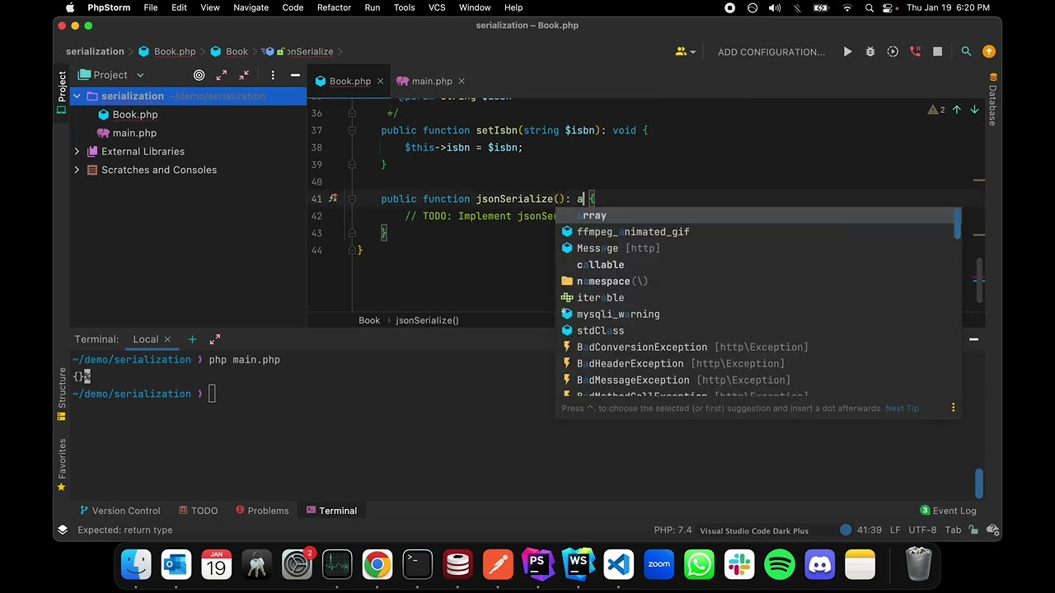
Task: Open the Project tool window sidebar tab
Action: 62,91
